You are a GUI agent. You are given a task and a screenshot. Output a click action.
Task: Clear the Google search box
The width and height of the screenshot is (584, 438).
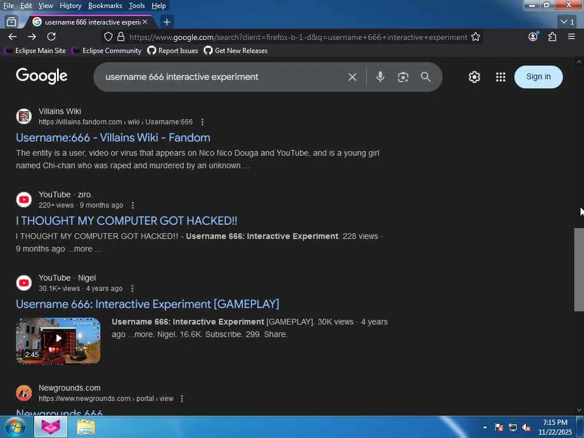[x=352, y=77]
